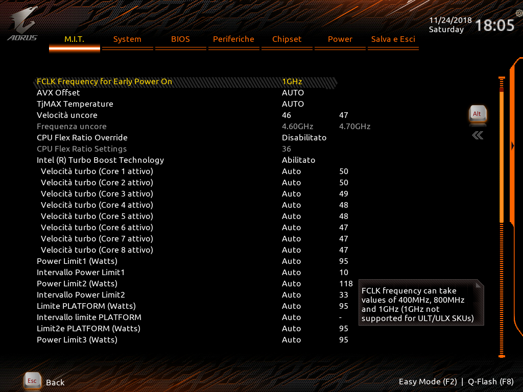The image size is (523, 392).
Task: Click the greyed Frequenza uncore 4.60GHz value
Action: pos(298,127)
